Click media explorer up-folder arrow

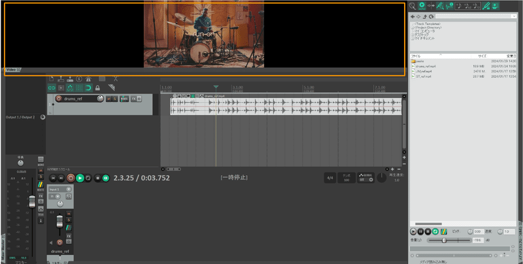coord(425,16)
